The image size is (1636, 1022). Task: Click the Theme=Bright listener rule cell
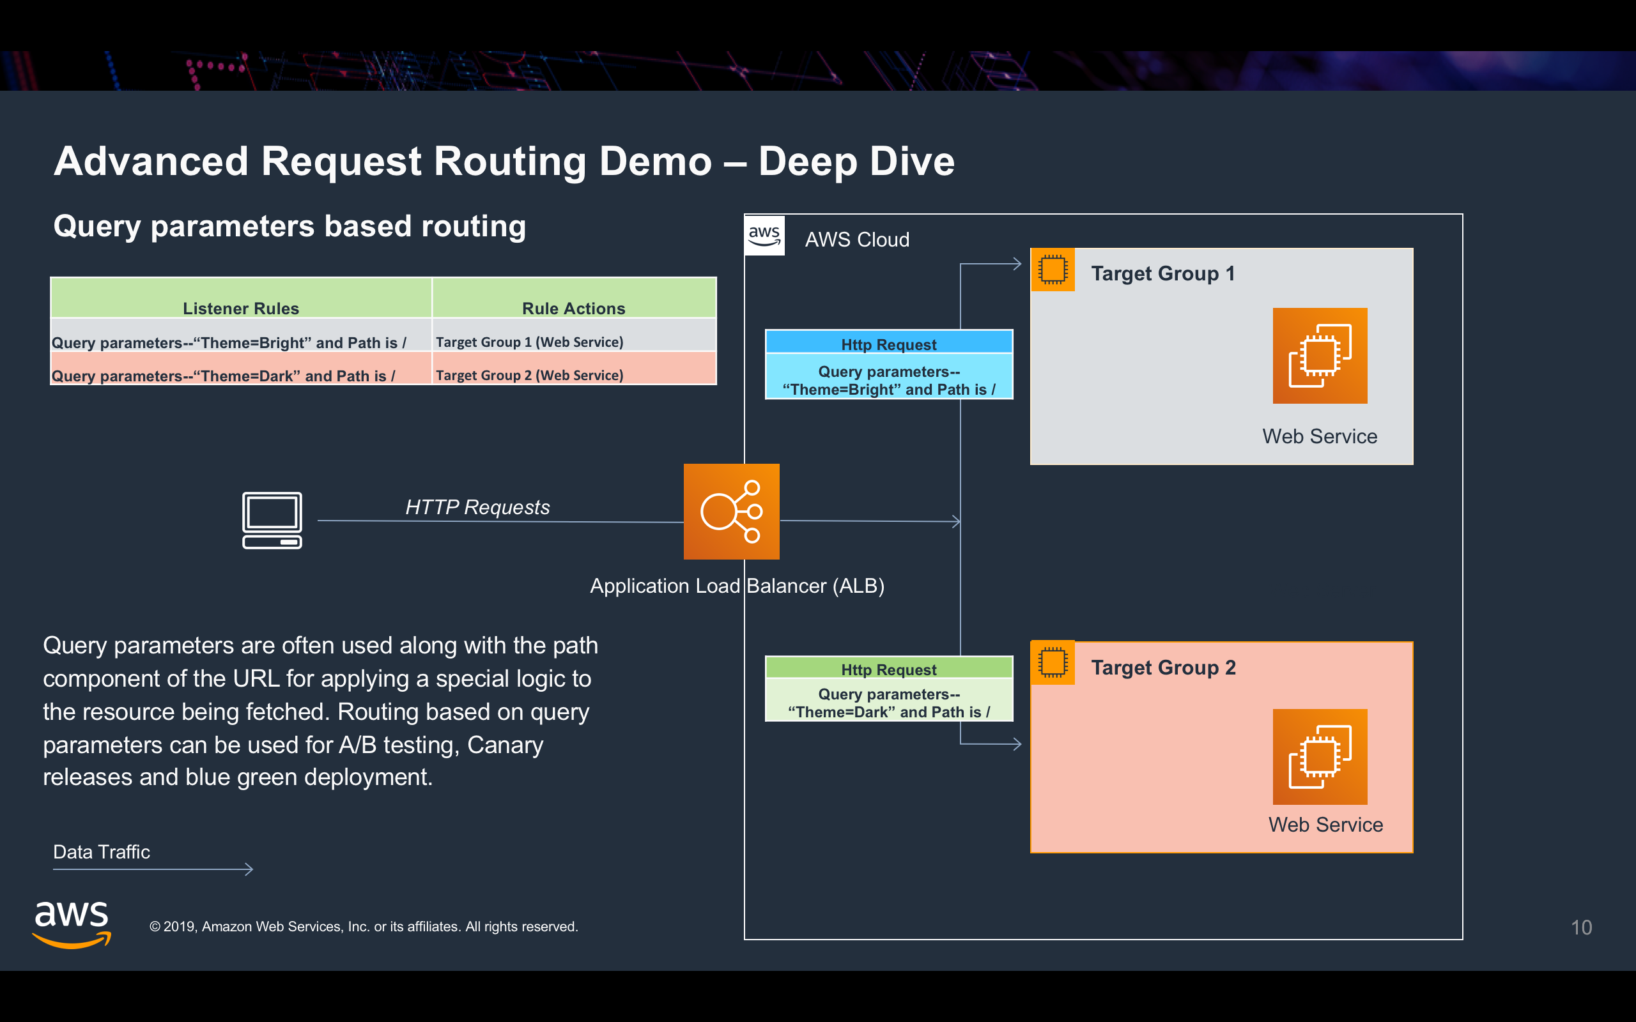pyautogui.click(x=230, y=342)
